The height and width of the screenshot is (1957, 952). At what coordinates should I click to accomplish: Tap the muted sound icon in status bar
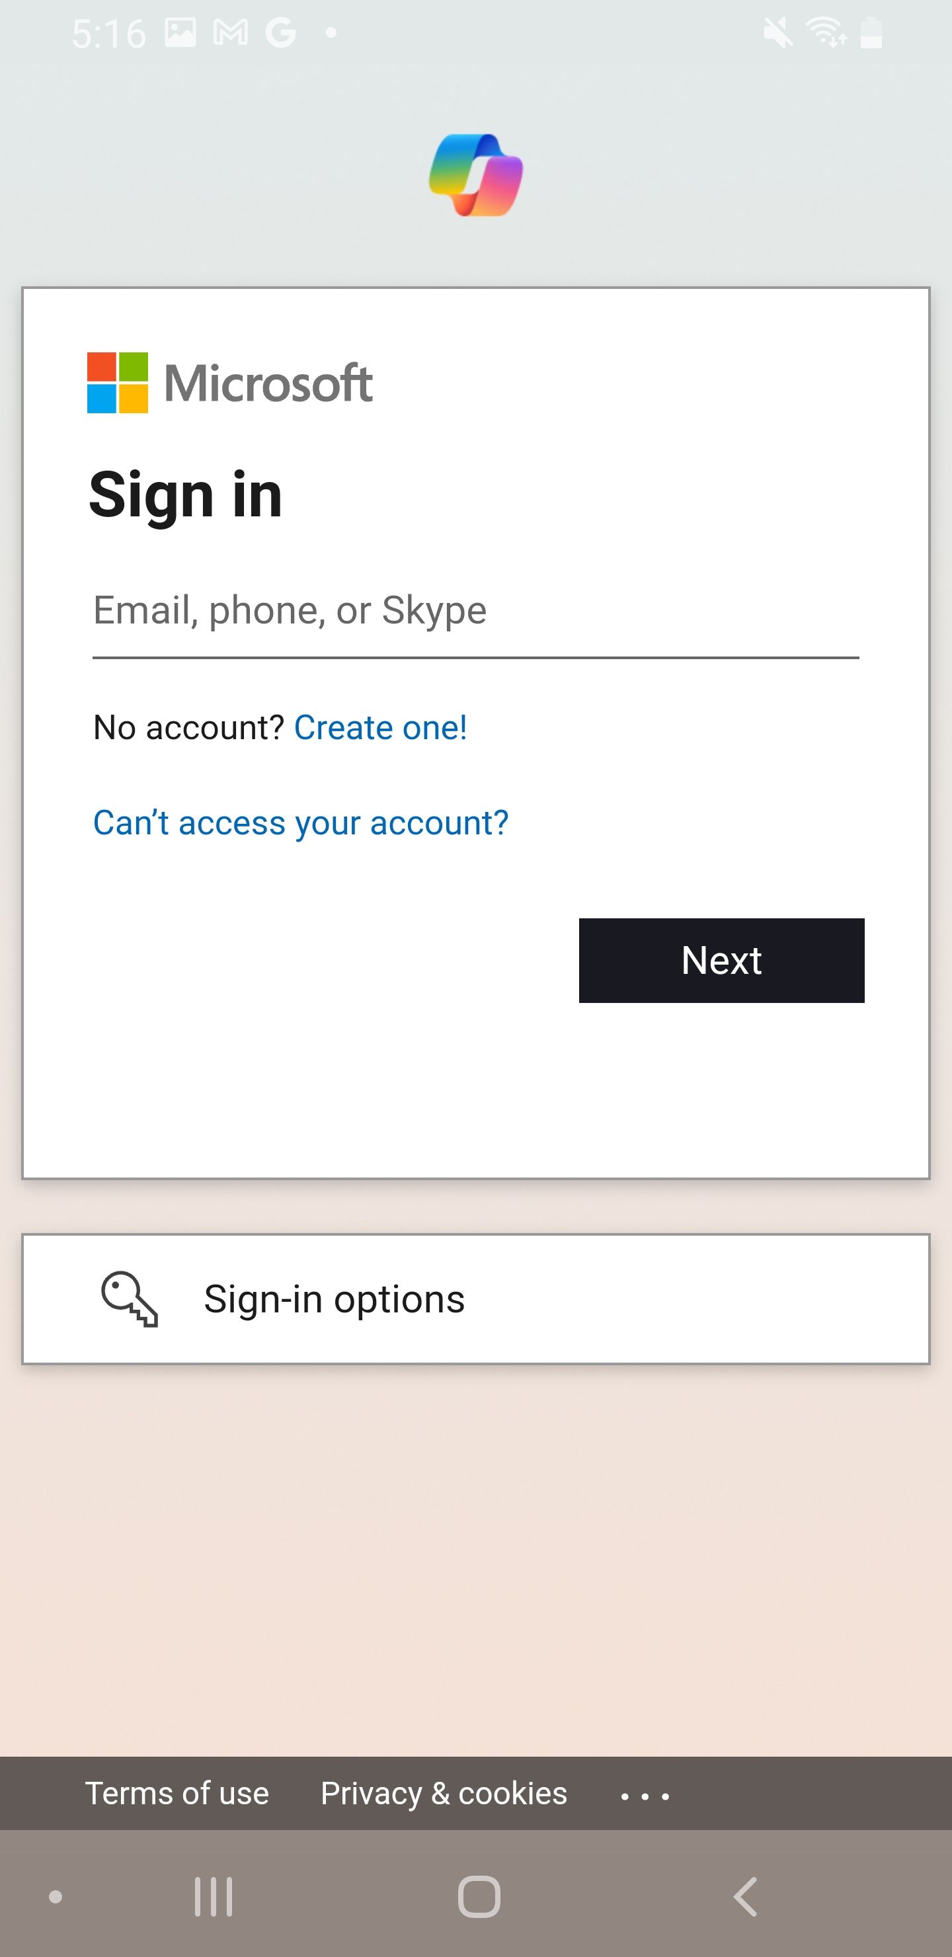click(777, 30)
